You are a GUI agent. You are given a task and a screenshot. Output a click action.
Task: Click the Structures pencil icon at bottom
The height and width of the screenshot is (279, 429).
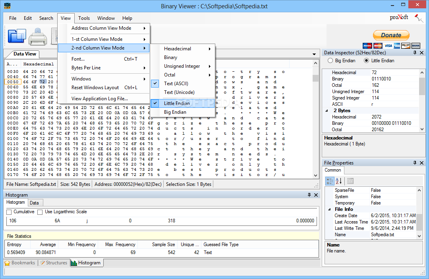(43, 263)
